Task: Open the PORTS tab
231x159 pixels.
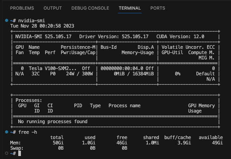Action: click(158, 8)
